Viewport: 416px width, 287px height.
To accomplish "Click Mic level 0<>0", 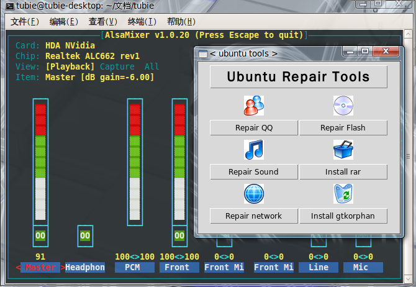I will (x=363, y=257).
